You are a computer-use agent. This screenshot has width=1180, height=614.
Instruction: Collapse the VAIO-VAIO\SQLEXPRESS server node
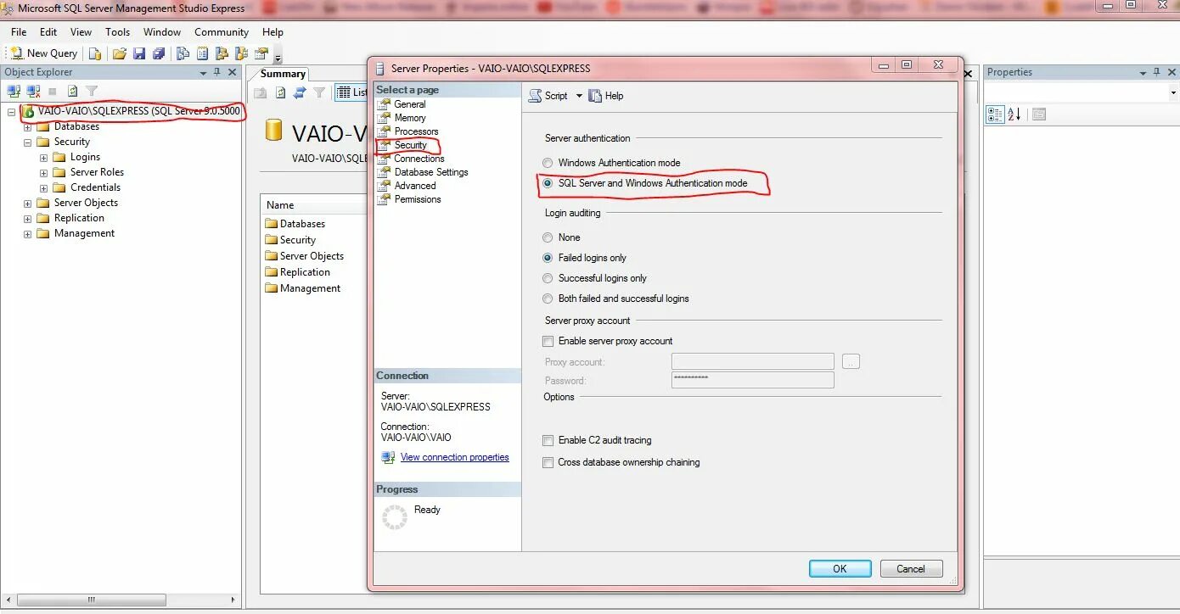coord(11,111)
